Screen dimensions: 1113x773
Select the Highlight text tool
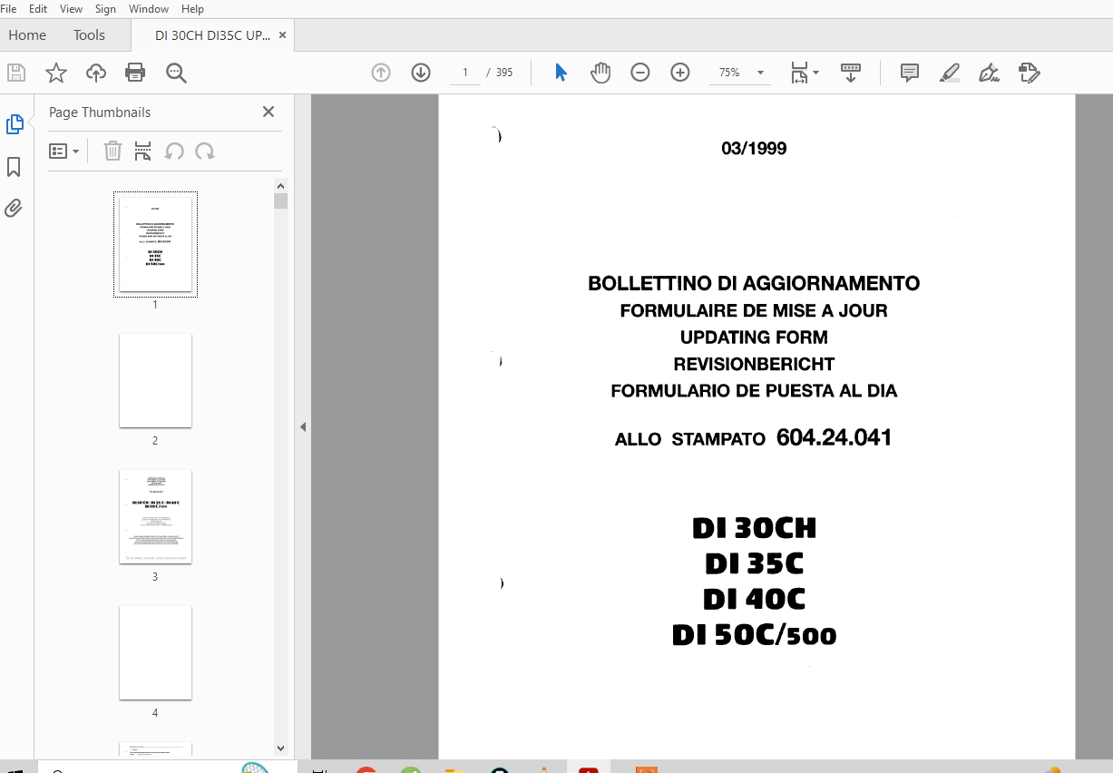[950, 73]
